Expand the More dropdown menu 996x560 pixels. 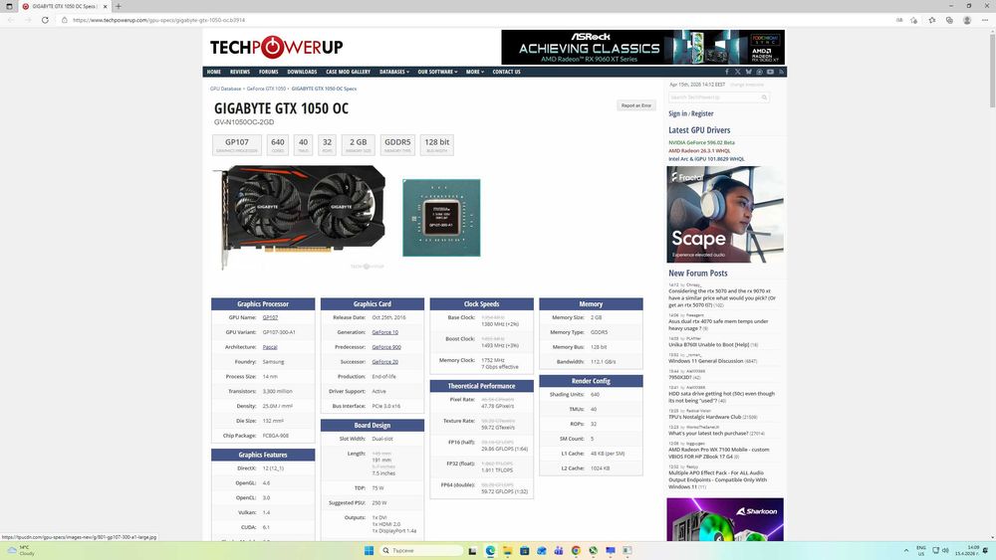point(474,72)
